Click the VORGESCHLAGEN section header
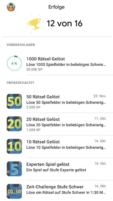The width and height of the screenshot is (113, 201). [x=21, y=45]
